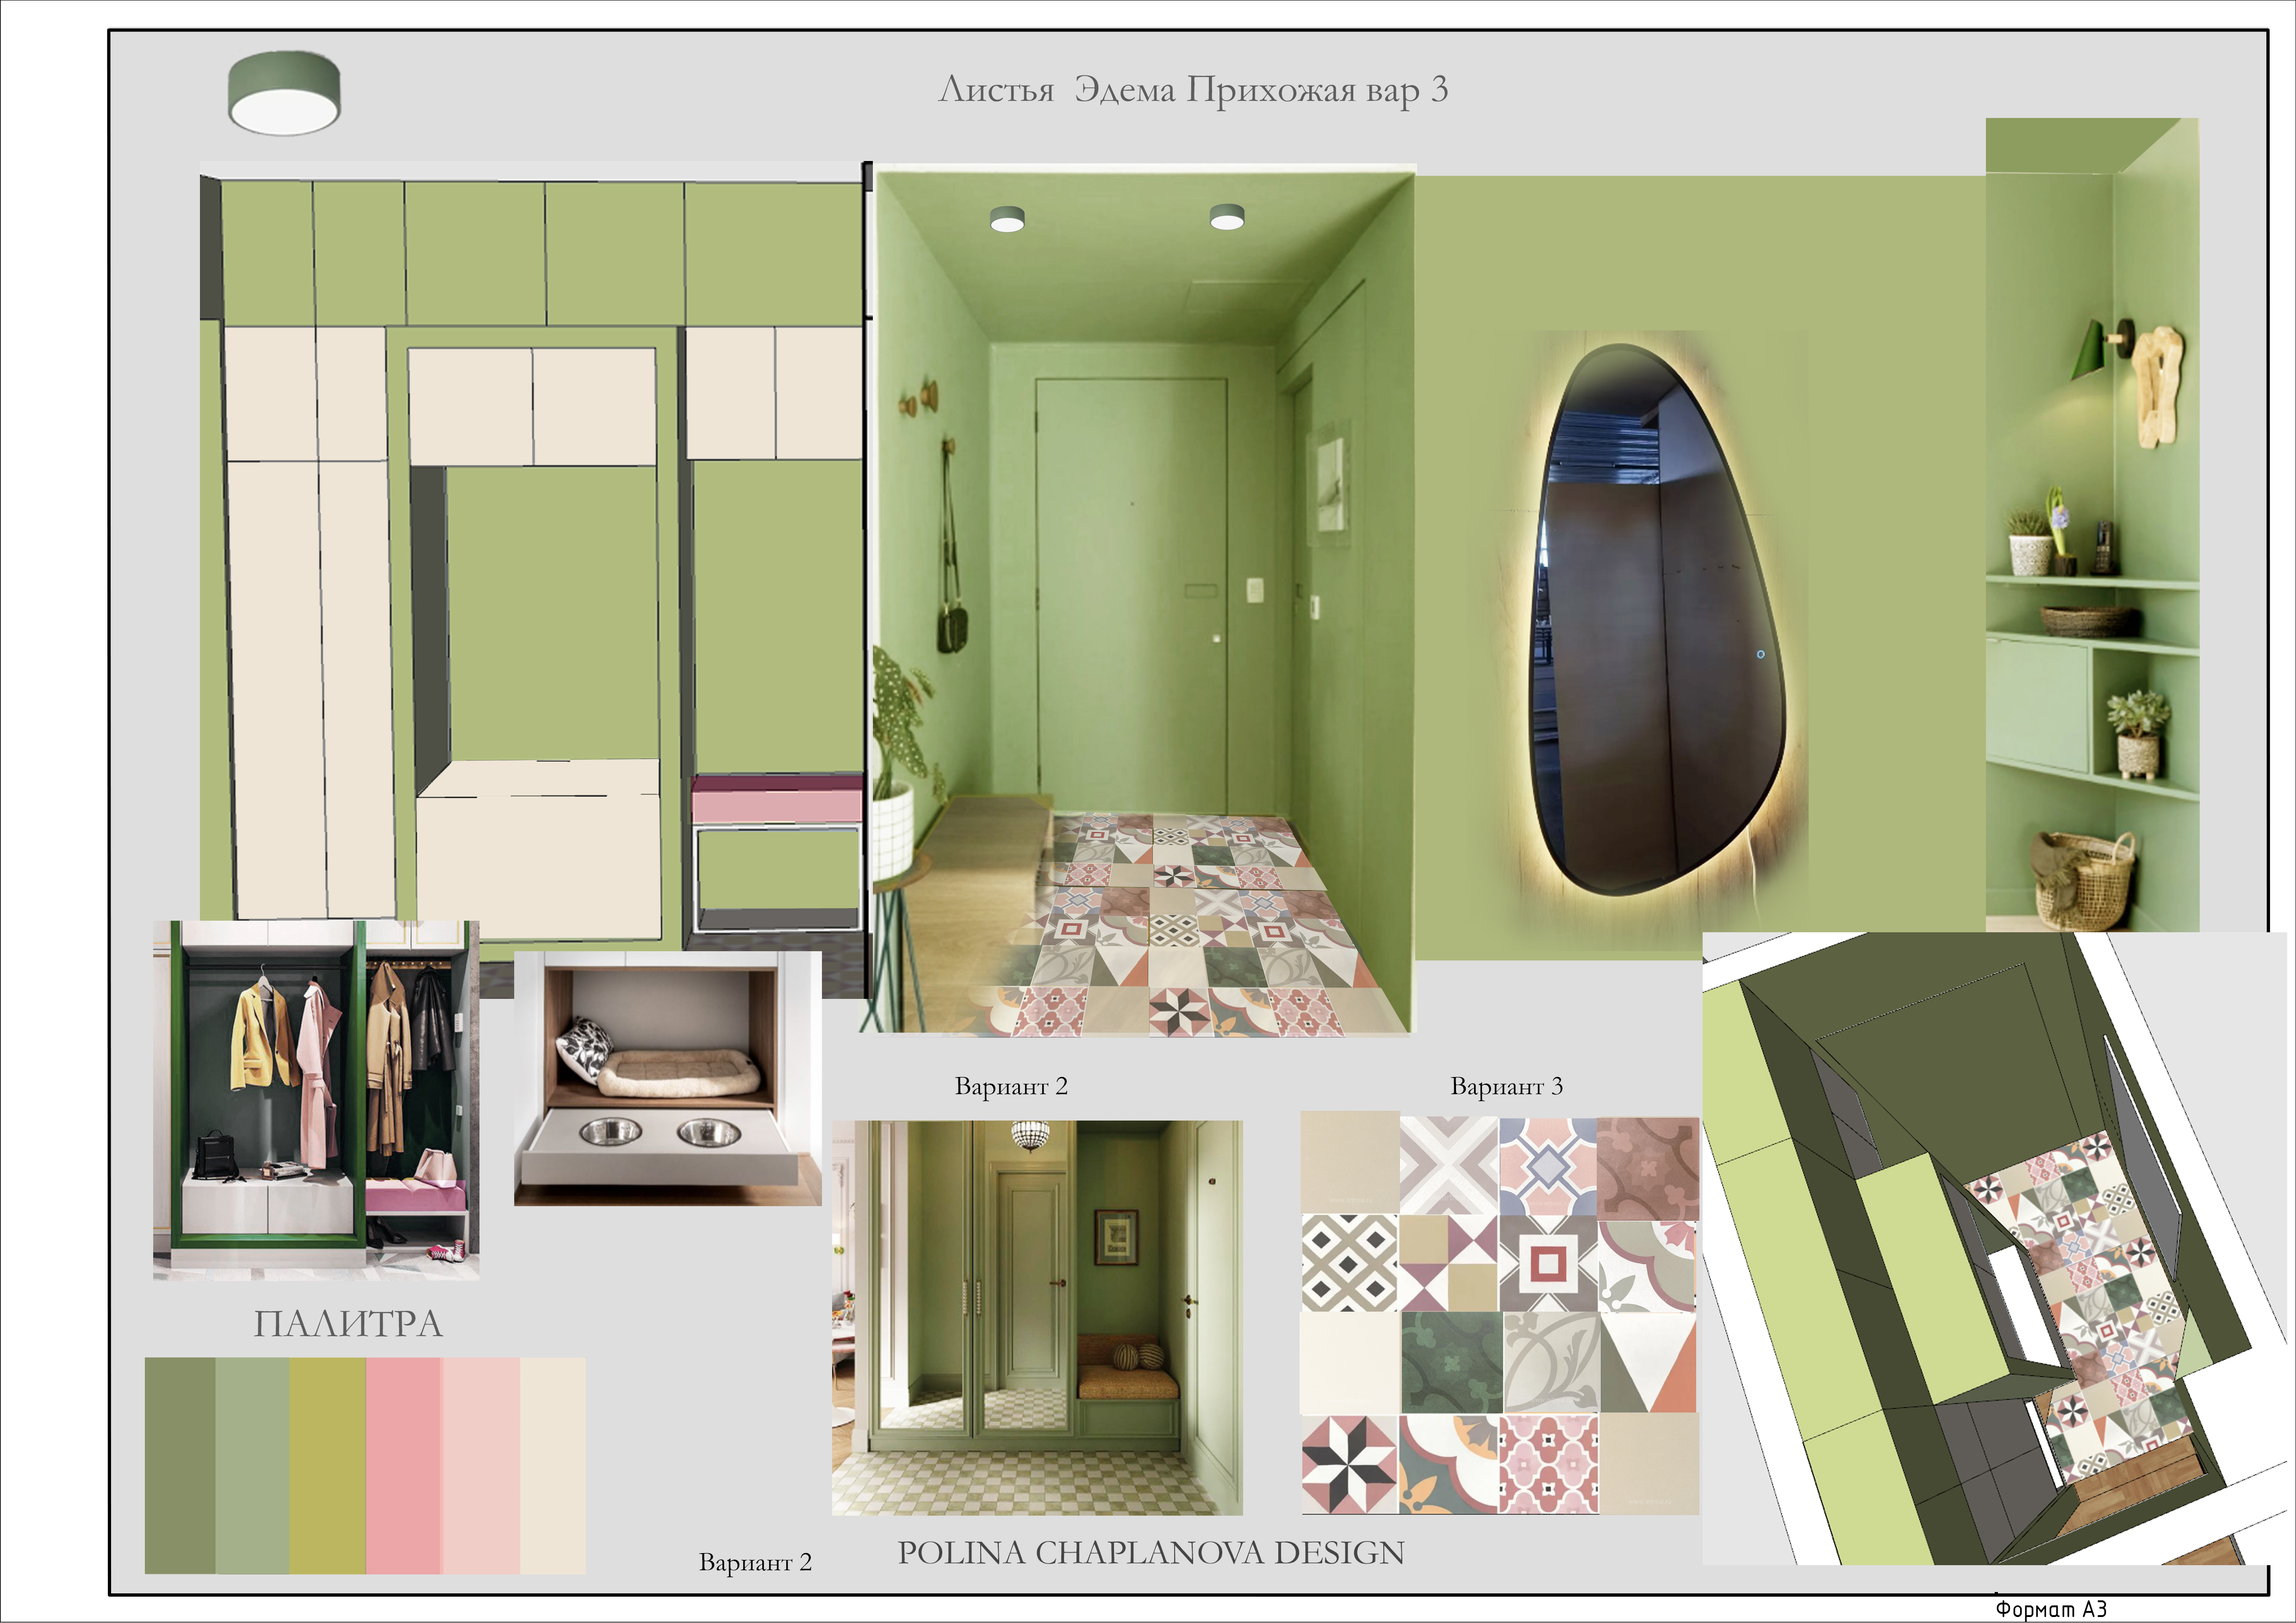2296x1623 pixels.
Task: Select the open wardrobe with coats photo
Action: (x=316, y=1100)
